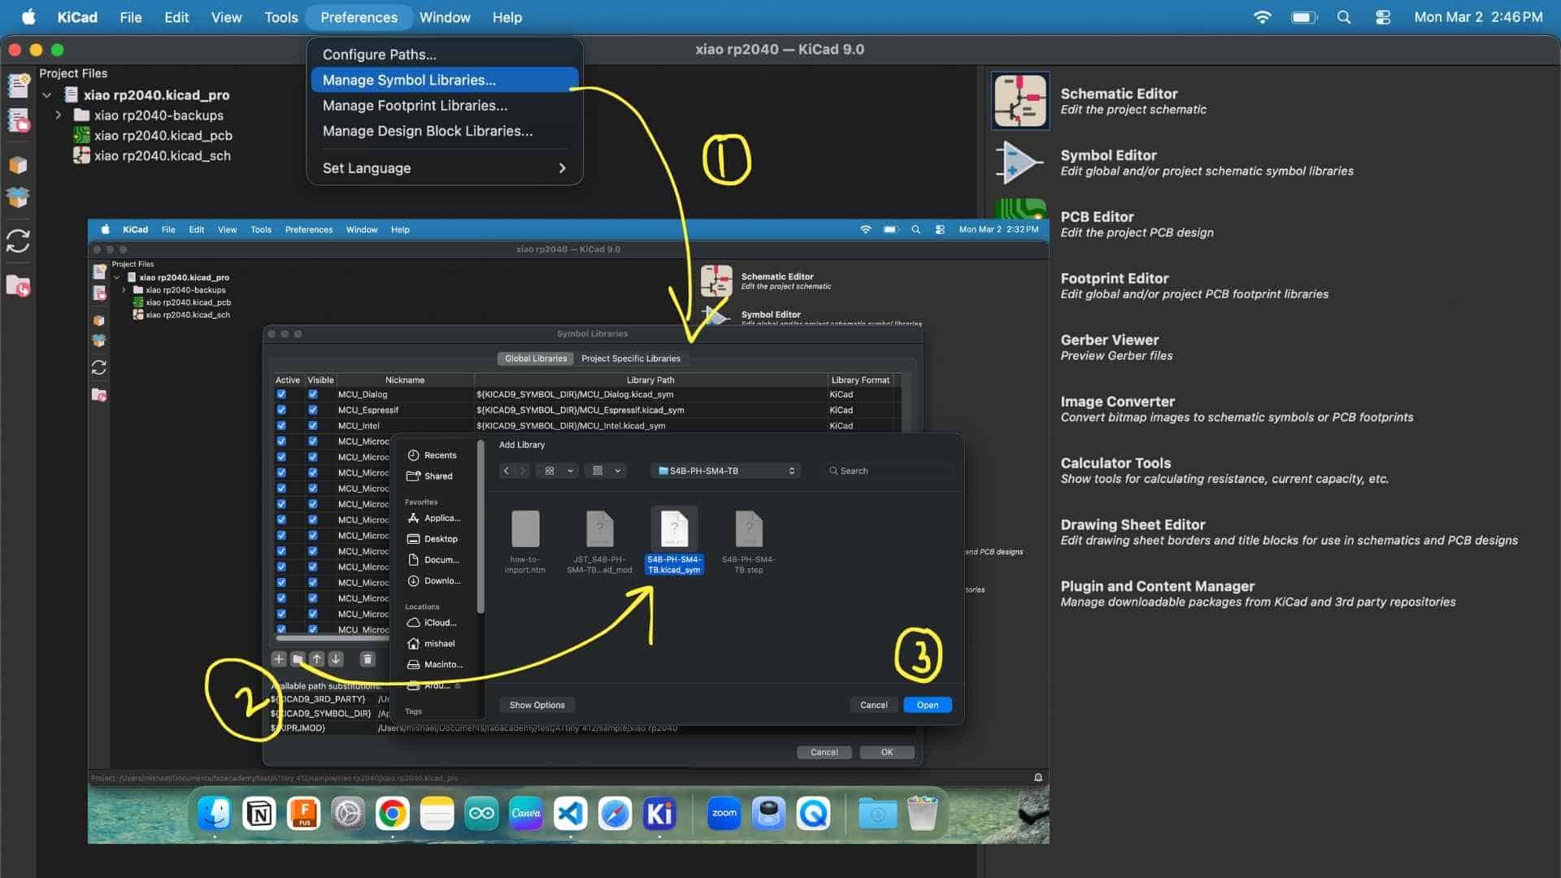Click the add empty library plus icon
This screenshot has width=1561, height=878.
pyautogui.click(x=279, y=659)
